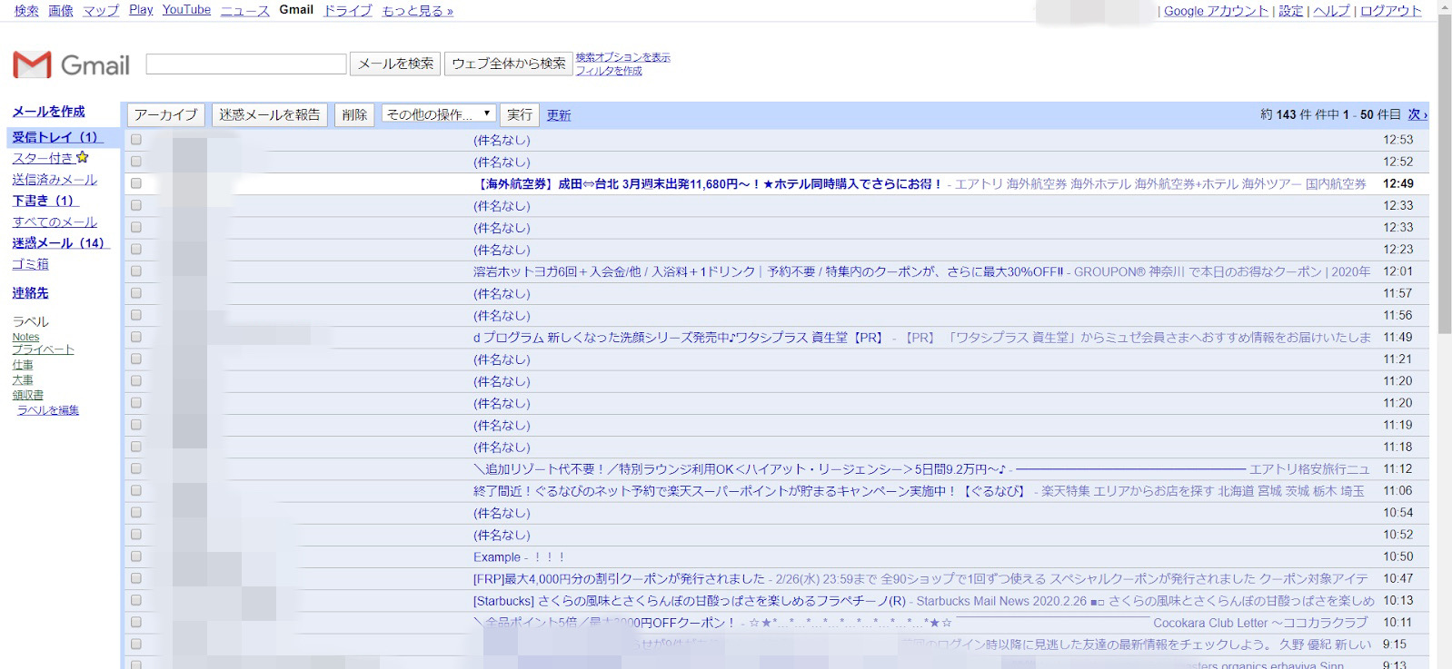Open 受信トレイ (1) inbox
This screenshot has height=669, width=1452.
(x=55, y=137)
